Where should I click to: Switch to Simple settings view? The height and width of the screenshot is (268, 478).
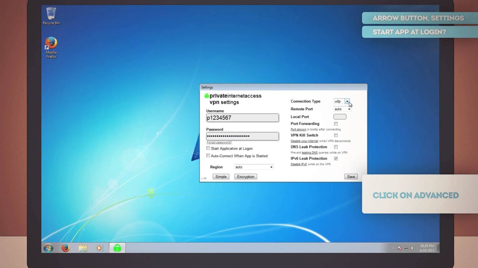point(221,177)
